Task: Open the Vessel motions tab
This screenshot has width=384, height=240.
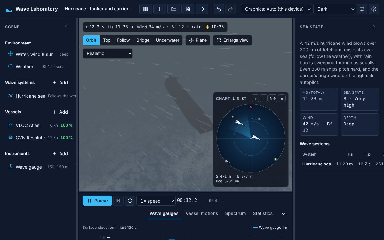Action: (202, 213)
